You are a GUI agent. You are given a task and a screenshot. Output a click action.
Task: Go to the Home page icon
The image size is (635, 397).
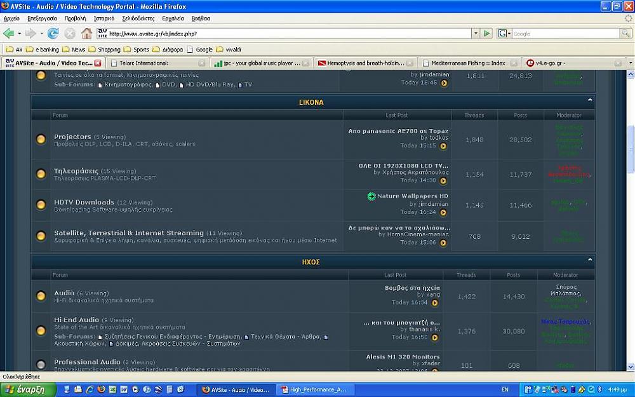pos(86,33)
